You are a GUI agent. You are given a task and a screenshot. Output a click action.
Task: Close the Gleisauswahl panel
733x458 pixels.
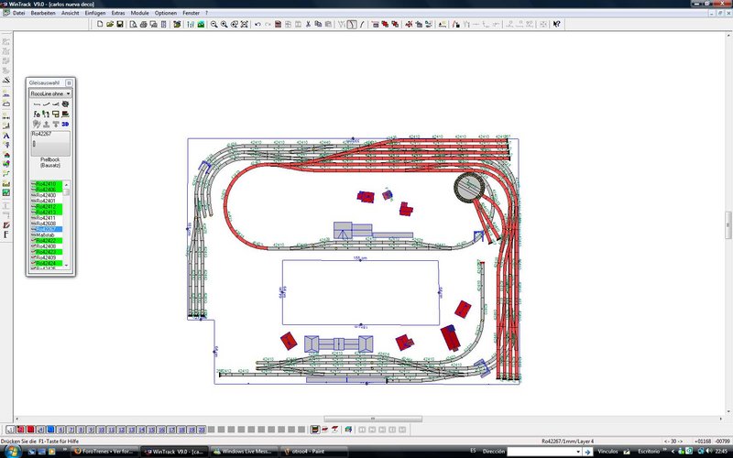point(69,82)
